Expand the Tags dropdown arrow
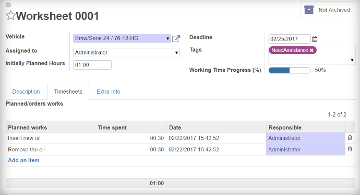 click(352, 60)
